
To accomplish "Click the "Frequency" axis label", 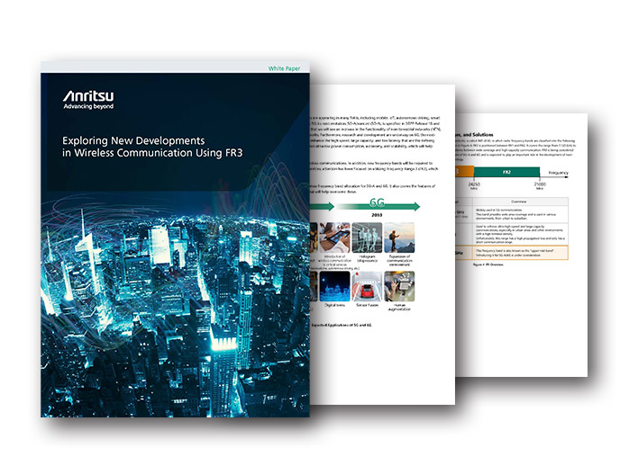I will pos(558,173).
